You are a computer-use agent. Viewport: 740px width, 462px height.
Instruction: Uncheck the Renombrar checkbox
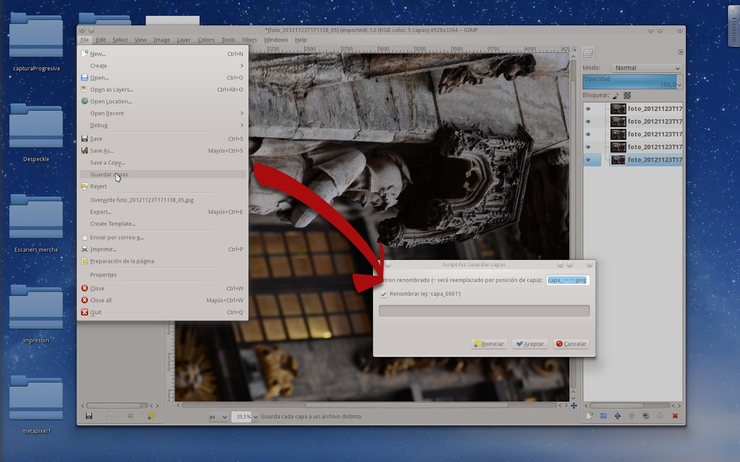[383, 294]
